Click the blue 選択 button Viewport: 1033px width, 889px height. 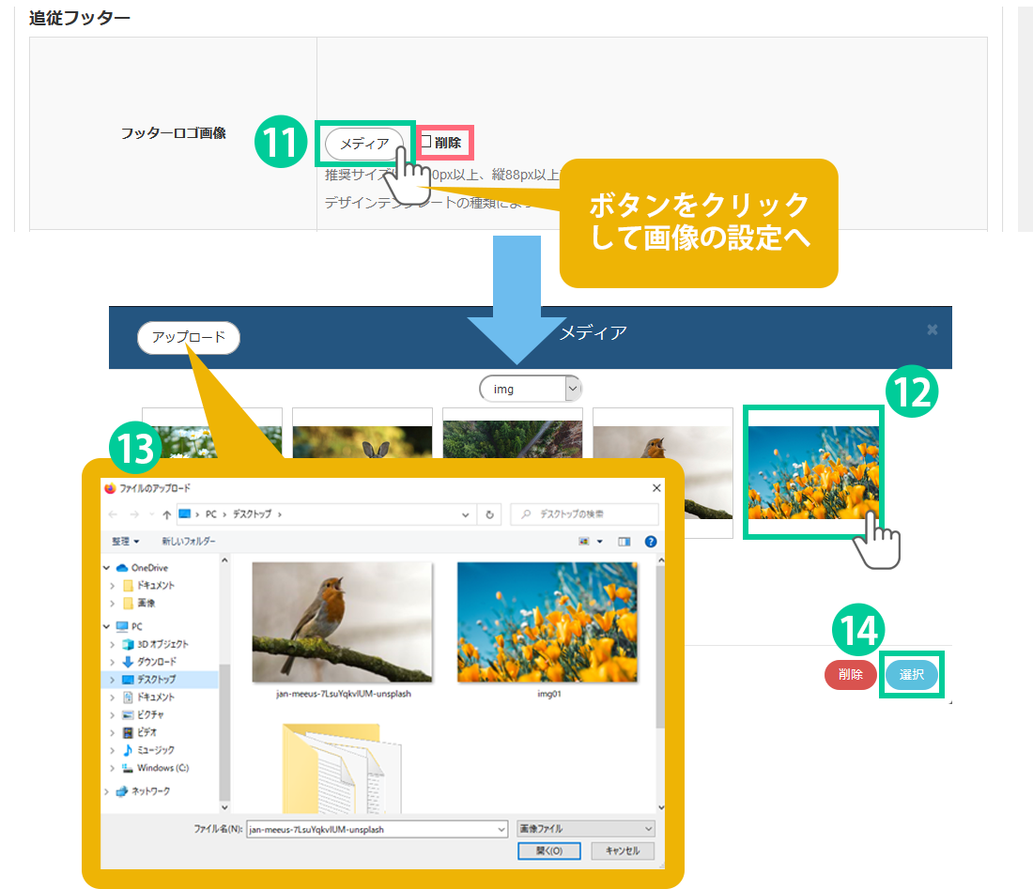tap(911, 675)
